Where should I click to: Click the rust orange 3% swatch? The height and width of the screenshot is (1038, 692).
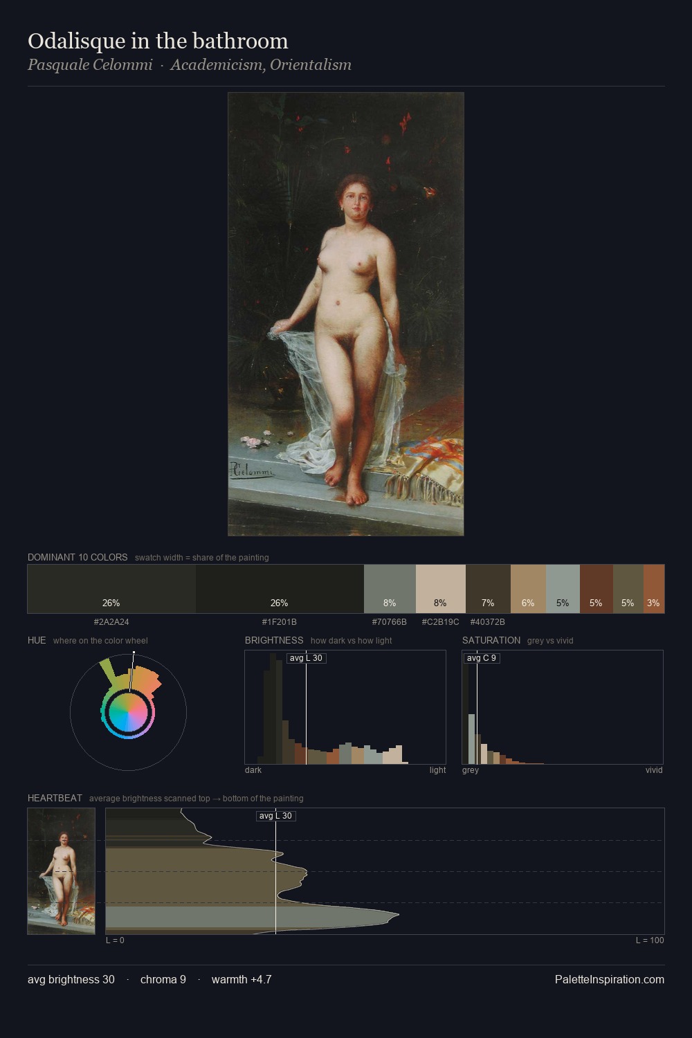[x=654, y=589]
